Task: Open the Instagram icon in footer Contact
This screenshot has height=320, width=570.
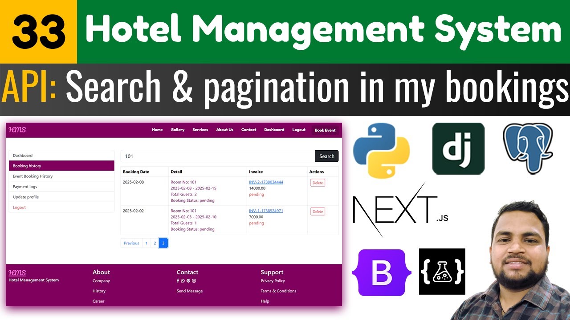Action: (194, 281)
